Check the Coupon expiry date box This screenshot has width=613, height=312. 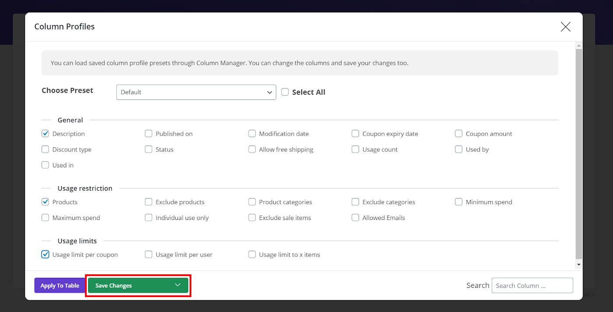(355, 134)
